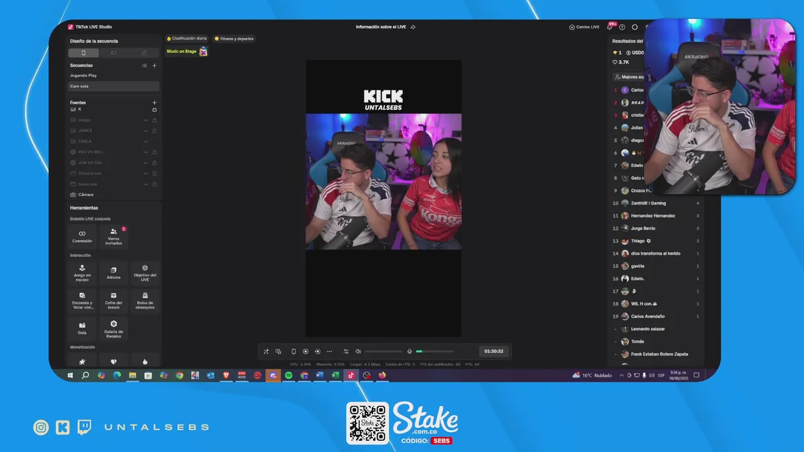Open the help question mark icon
Viewport: 804px width, 452px height.
tap(622, 27)
